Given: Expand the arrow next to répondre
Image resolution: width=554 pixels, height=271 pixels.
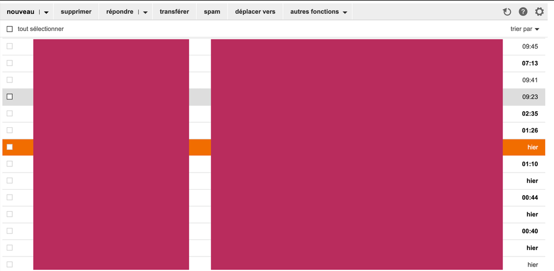Looking at the screenshot, I should coord(145,12).
